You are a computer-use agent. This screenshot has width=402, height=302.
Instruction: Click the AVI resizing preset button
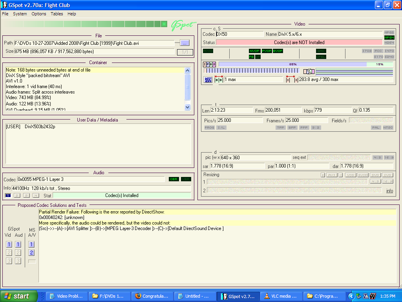[x=332, y=175]
